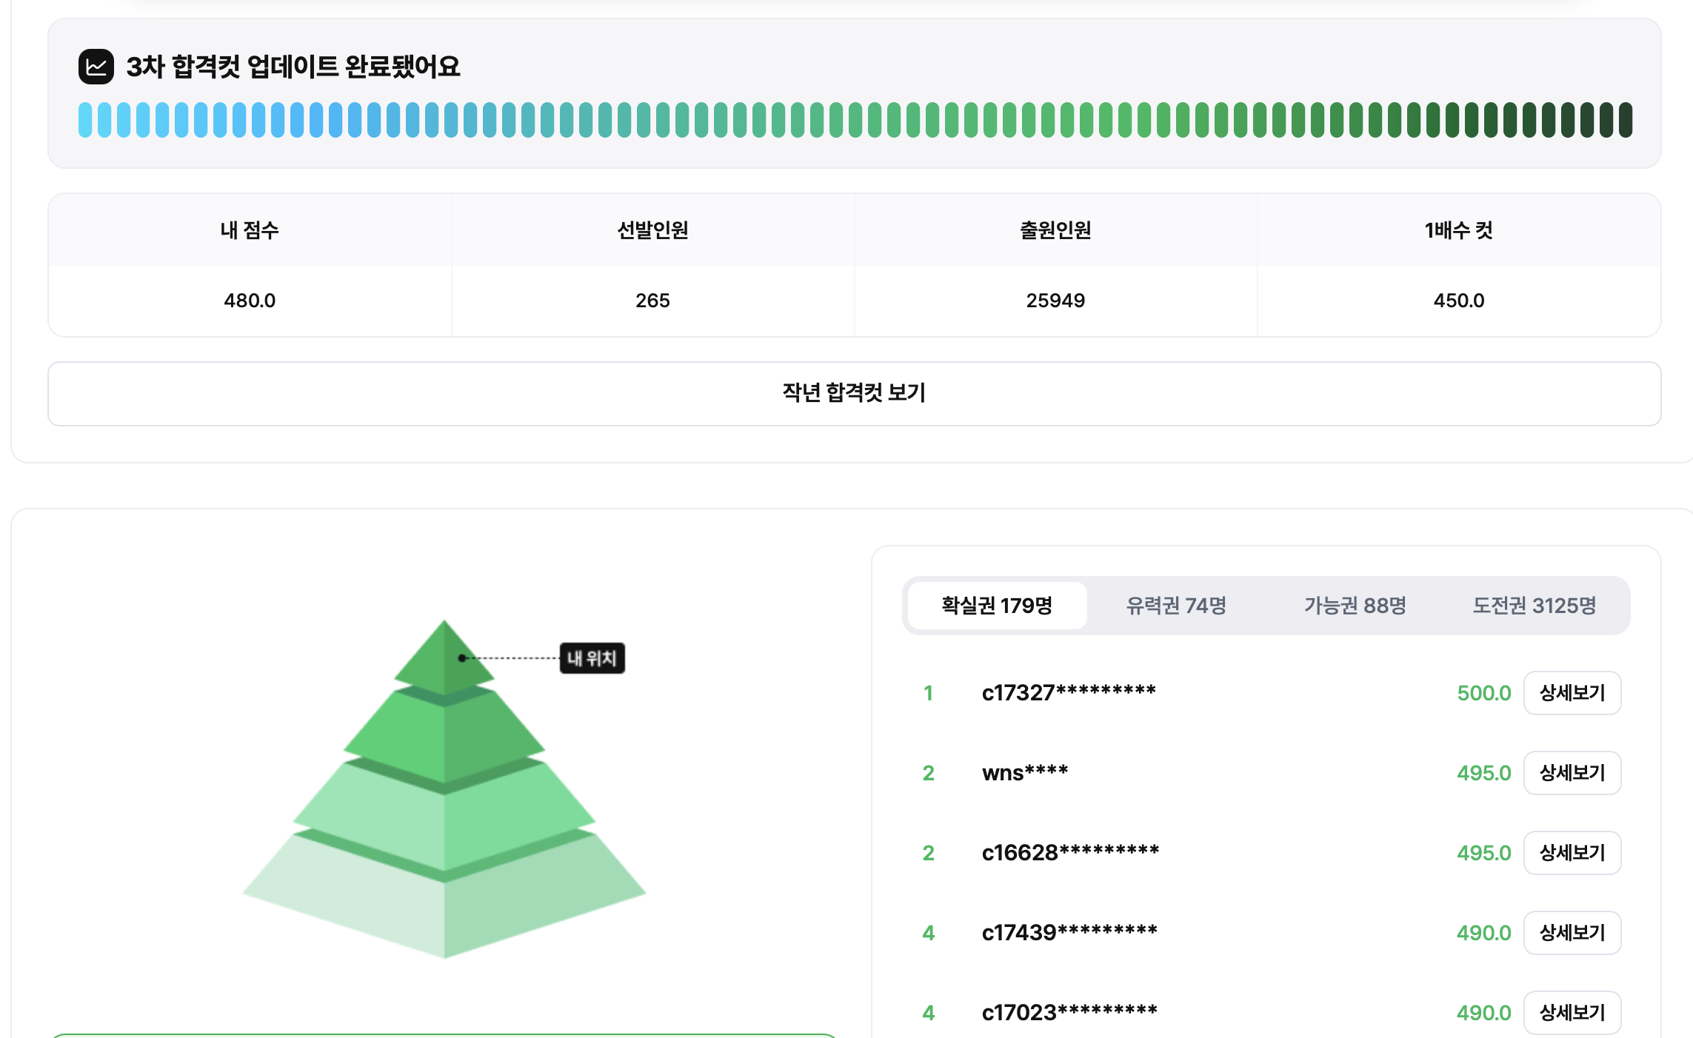Image resolution: width=1693 pixels, height=1038 pixels.
Task: Open 상세보기 for wns****
Action: coord(1572,773)
